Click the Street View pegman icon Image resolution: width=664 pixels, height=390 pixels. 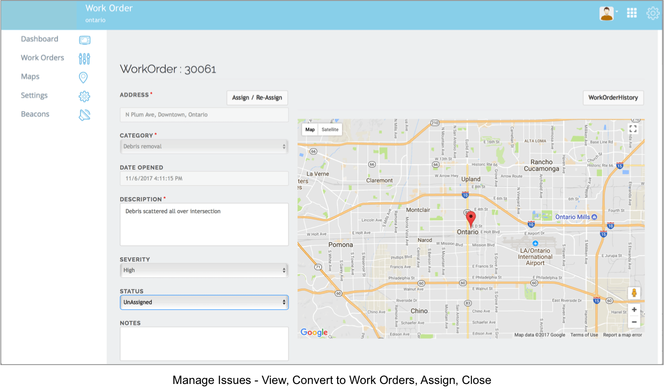coord(634,293)
